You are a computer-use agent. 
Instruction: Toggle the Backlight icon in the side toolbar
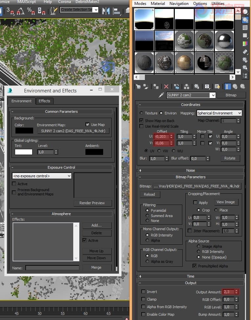[x=245, y=20]
